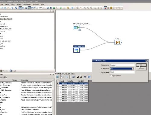Click the find/binoculars icon in toolbar

click(16, 8)
